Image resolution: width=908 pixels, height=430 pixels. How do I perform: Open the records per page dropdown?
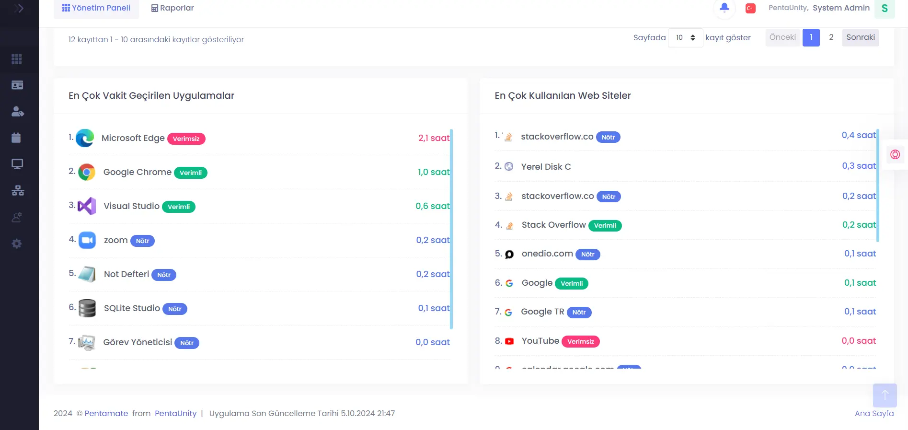685,37
